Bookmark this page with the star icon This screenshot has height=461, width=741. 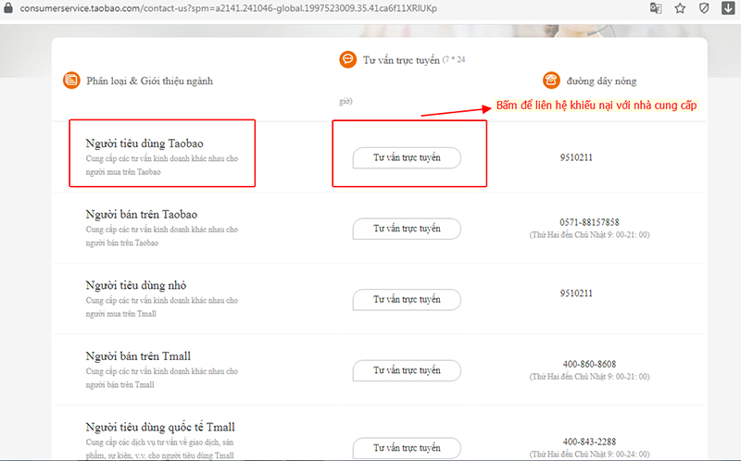click(680, 8)
